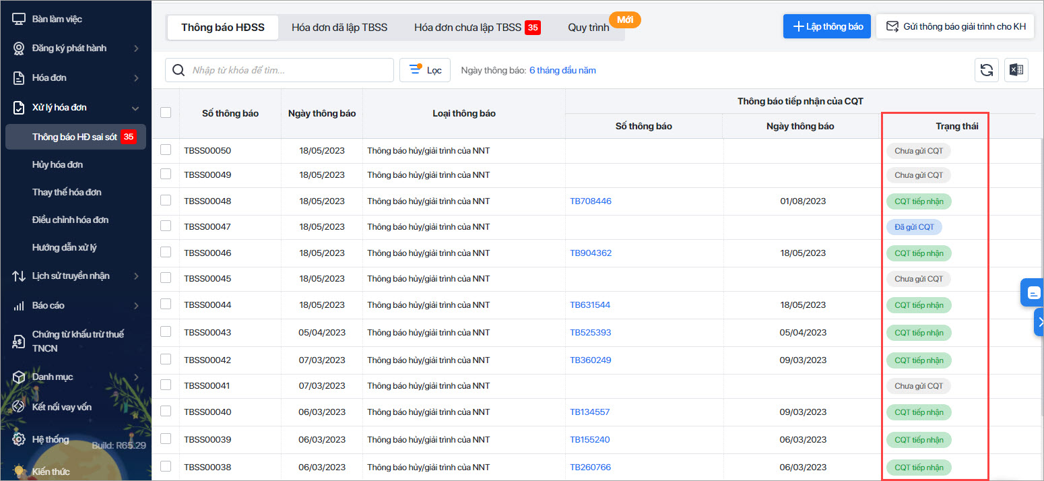Click the Lọc filter button
This screenshot has height=481, width=1044.
click(x=425, y=70)
